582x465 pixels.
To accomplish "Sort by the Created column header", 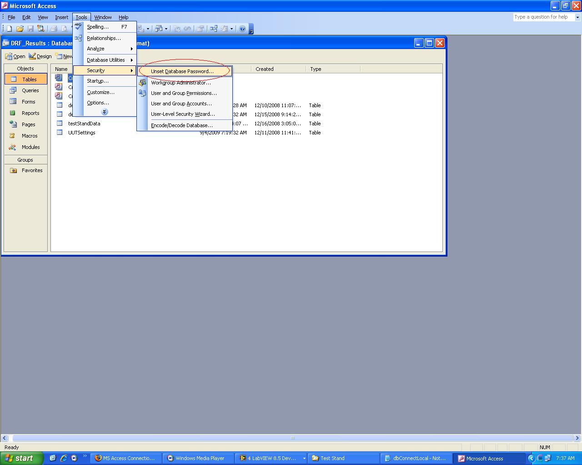I will click(x=278, y=69).
